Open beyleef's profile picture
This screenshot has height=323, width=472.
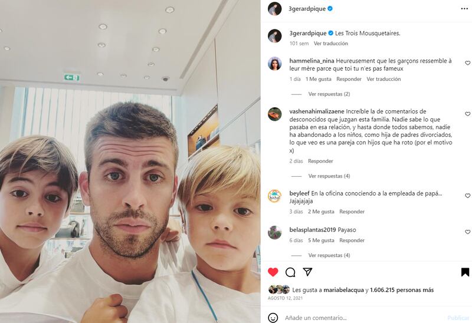tap(274, 196)
